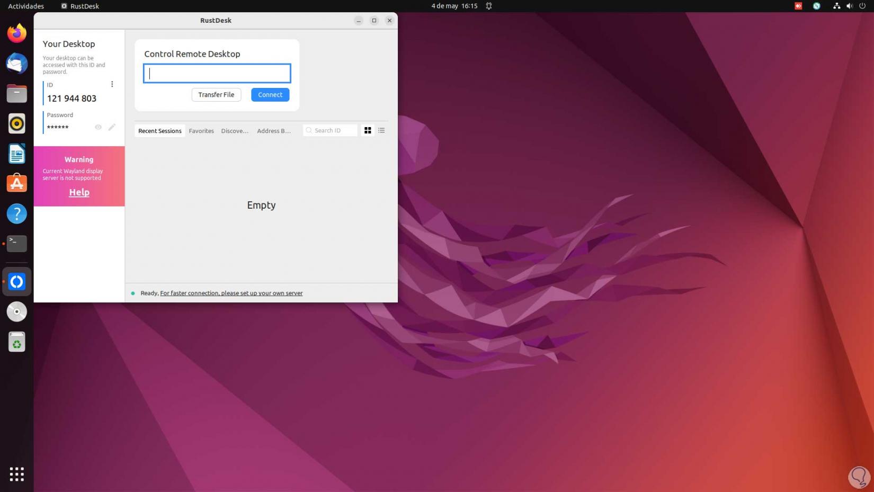Click the Warning title text
The image size is (874, 492).
pos(79,159)
